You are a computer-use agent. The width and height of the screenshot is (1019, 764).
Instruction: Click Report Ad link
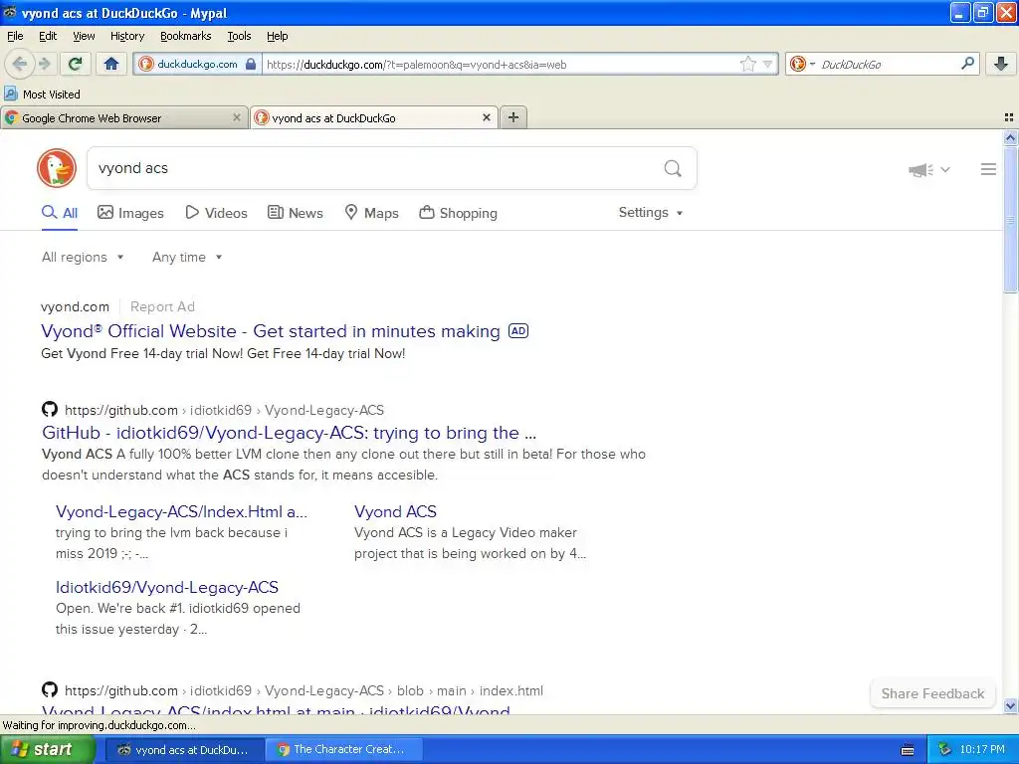pos(162,306)
